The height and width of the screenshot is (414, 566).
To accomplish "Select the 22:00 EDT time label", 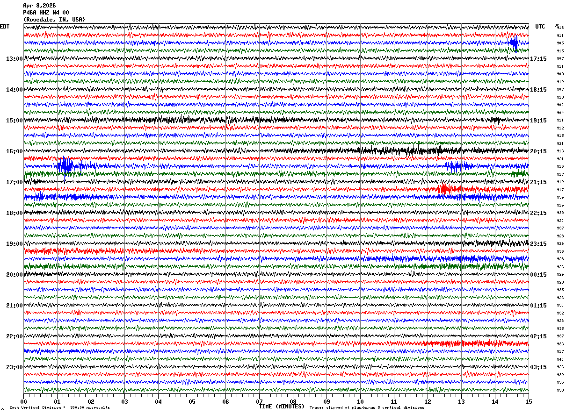I will [x=15, y=336].
